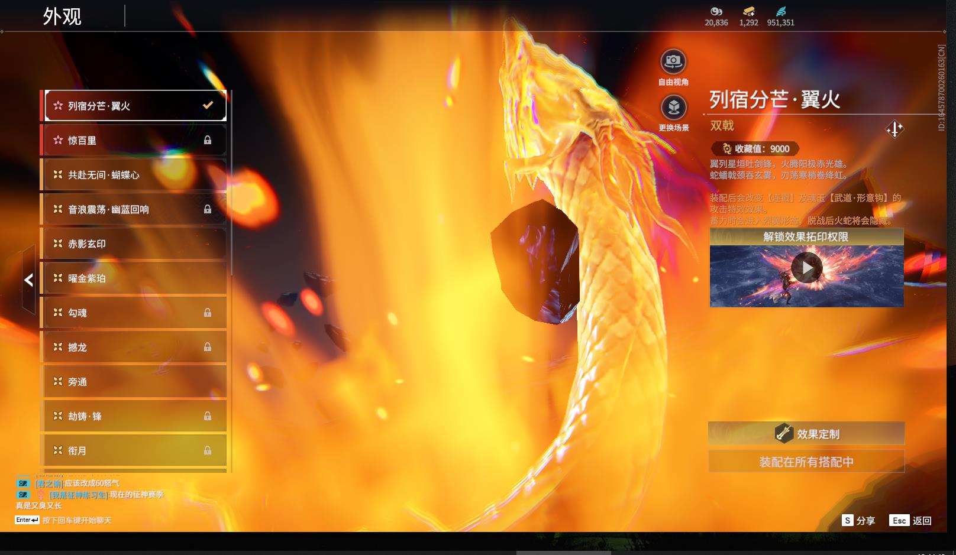This screenshot has height=555, width=956.
Task: Click the lock icon on 惊百里
Action: click(208, 140)
